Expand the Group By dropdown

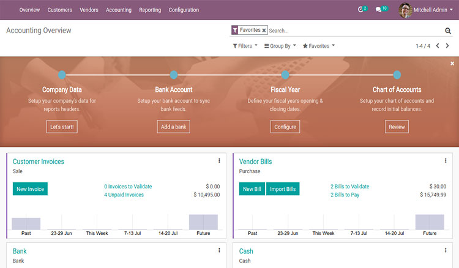tap(280, 46)
